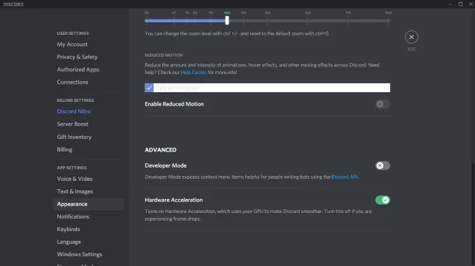Select Discord Nitro in billing settings
This screenshot has height=266, width=475.
(73, 112)
